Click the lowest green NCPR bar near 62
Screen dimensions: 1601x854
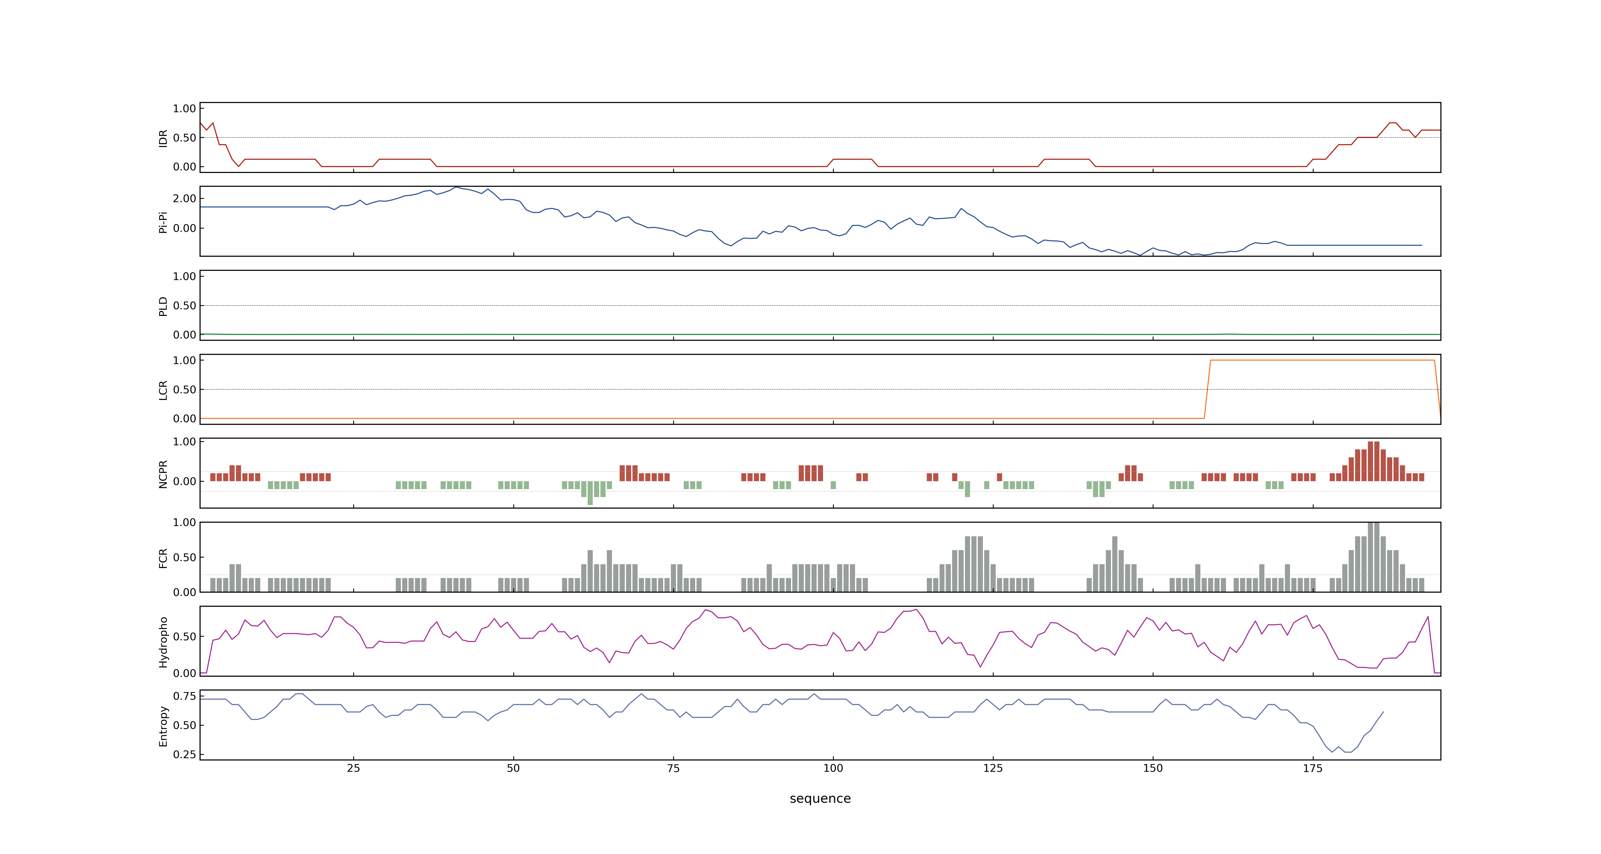click(590, 493)
